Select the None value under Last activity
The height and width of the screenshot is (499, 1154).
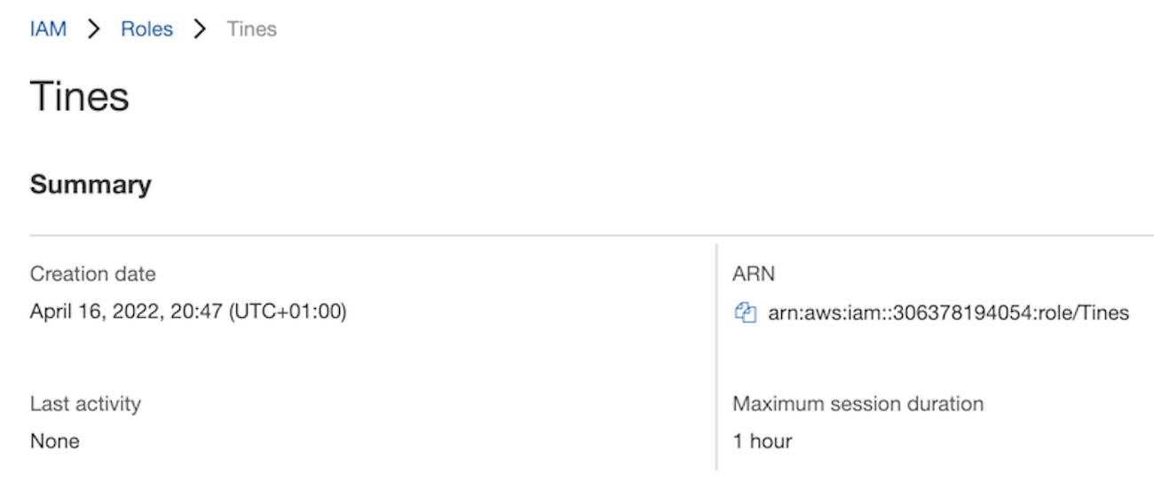pos(54,441)
